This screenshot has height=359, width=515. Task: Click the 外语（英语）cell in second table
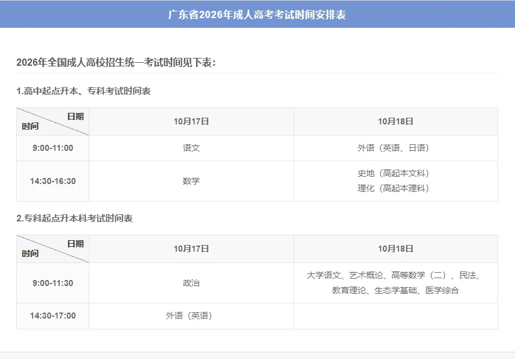click(191, 316)
